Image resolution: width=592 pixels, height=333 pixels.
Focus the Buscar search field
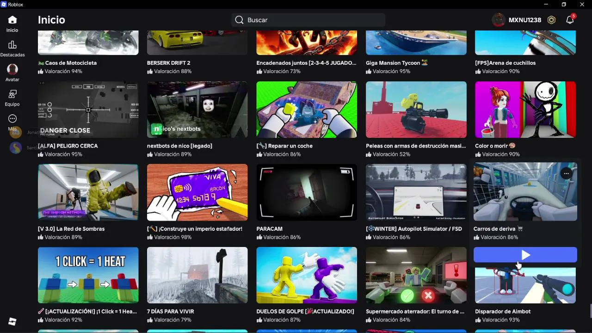308,20
